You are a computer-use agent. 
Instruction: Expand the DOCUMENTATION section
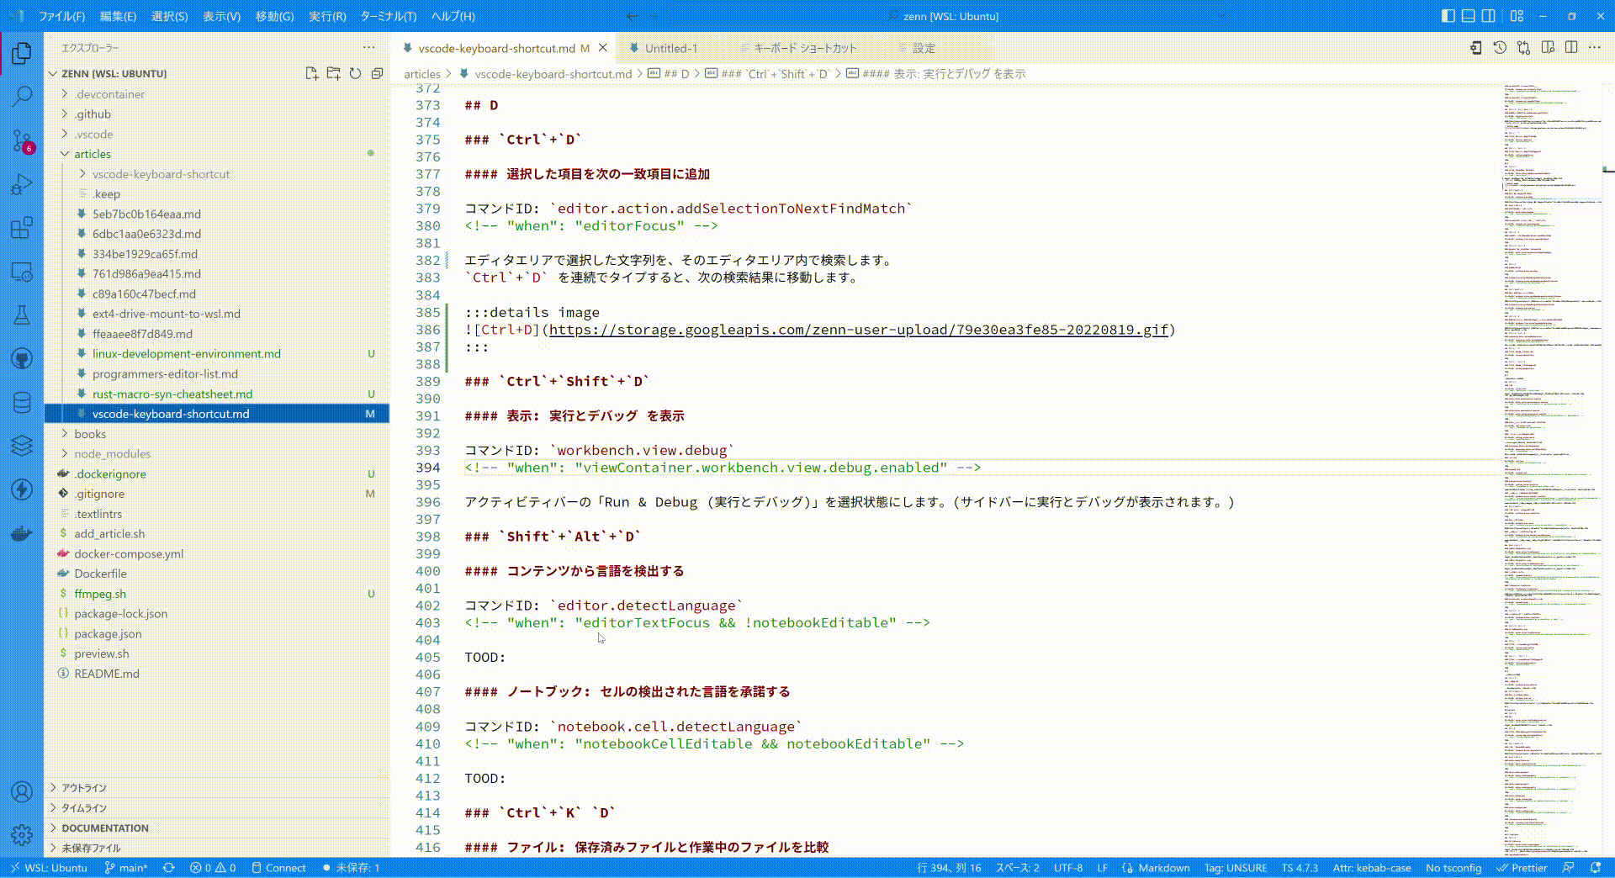point(217,828)
